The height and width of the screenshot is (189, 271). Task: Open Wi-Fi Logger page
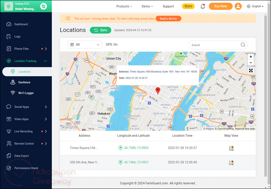coord(26,93)
